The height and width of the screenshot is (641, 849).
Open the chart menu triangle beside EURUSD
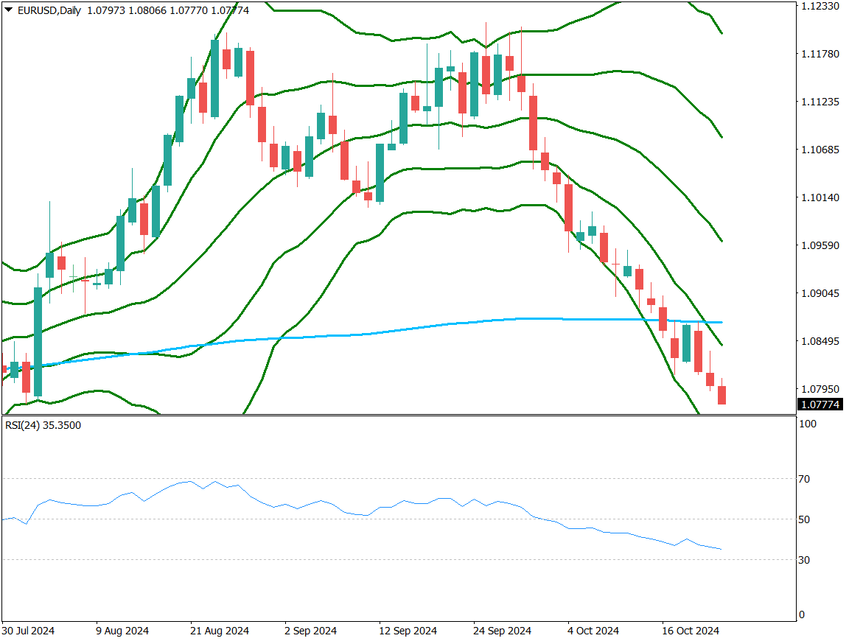(8, 10)
